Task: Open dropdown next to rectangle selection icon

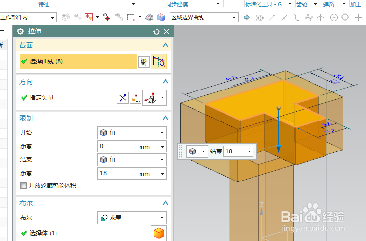Action: (x=140, y=17)
